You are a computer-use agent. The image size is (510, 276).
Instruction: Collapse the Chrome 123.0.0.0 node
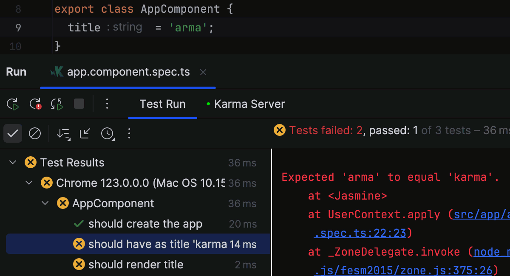[x=28, y=183]
